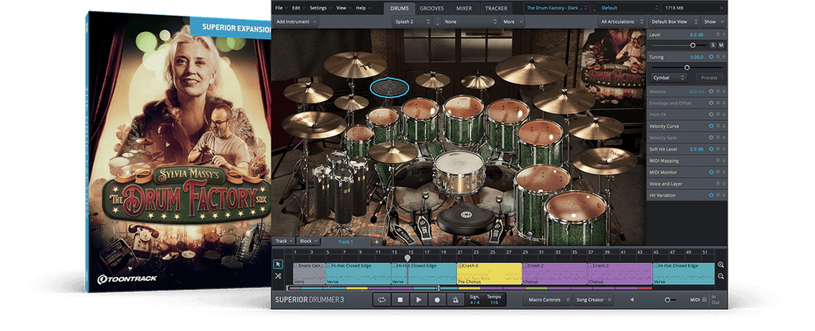Open Voice and Layer section menu icon

[718, 184]
